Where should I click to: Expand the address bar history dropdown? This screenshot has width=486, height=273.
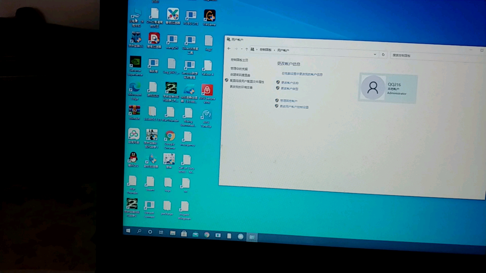pyautogui.click(x=375, y=54)
